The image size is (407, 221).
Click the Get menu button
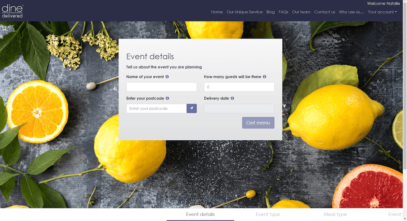pos(258,123)
